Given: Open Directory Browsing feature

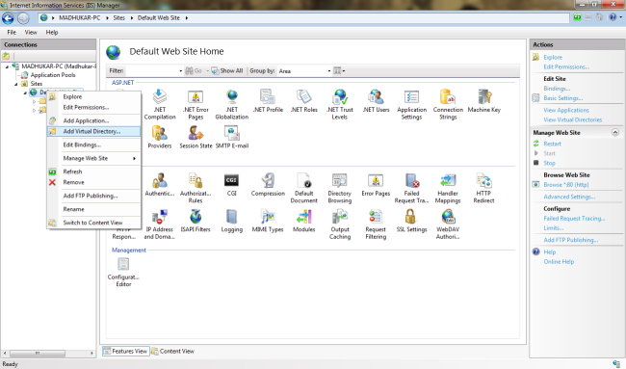Looking at the screenshot, I should tap(340, 188).
